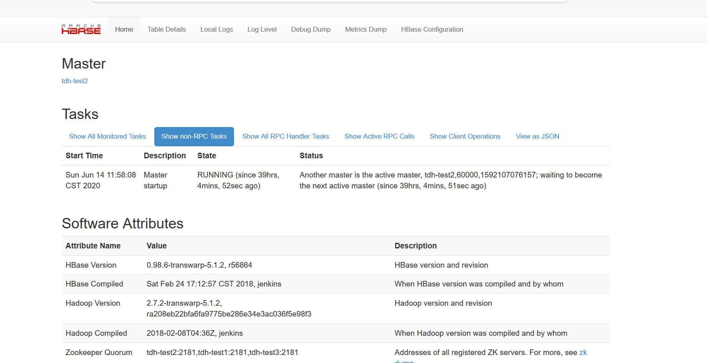This screenshot has height=363, width=707.
Task: Open Local Logs from navbar
Action: 216,29
